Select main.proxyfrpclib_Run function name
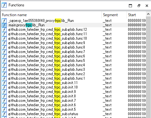Viewport: 151px width, 118px height. point(27,25)
